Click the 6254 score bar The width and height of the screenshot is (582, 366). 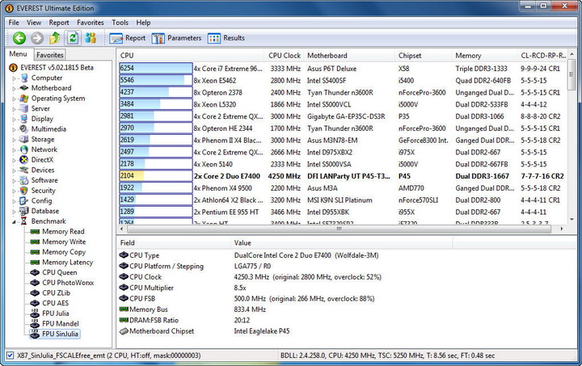pos(156,68)
